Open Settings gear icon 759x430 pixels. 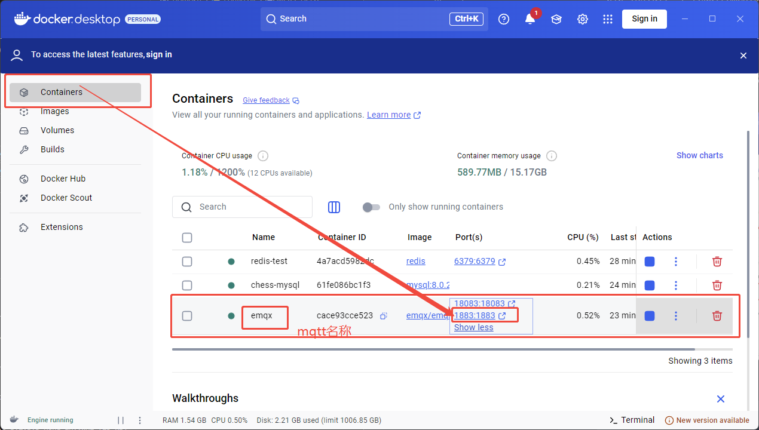point(583,19)
